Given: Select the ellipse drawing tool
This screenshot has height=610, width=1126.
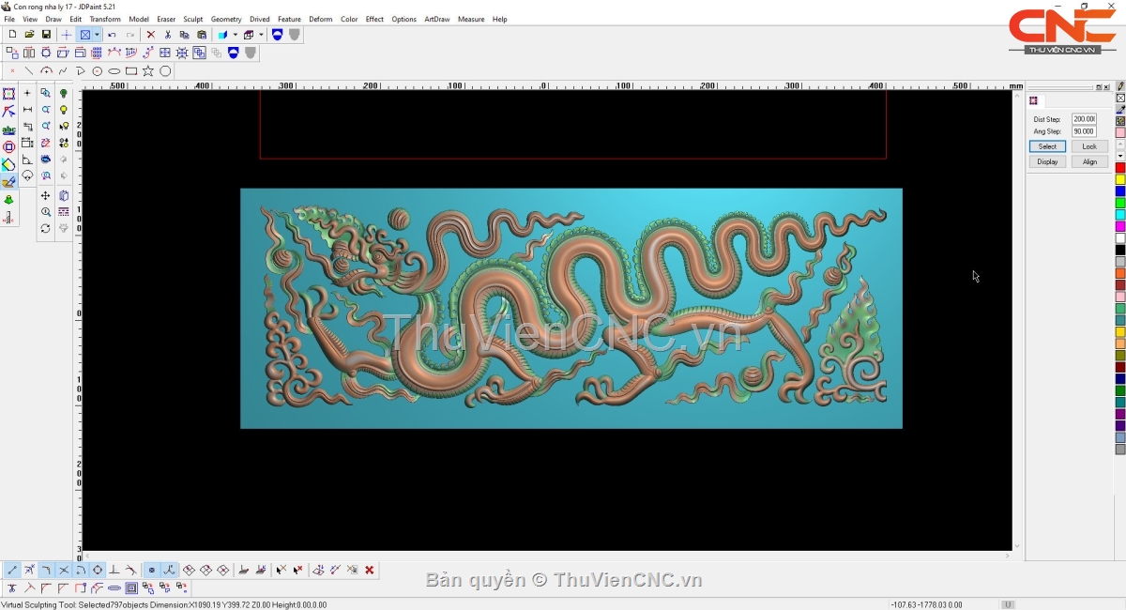Looking at the screenshot, I should pyautogui.click(x=114, y=71).
